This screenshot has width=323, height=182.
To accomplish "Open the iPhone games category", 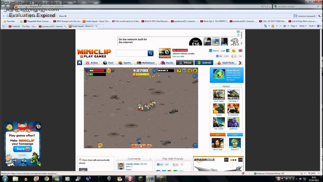I will coord(185,63).
